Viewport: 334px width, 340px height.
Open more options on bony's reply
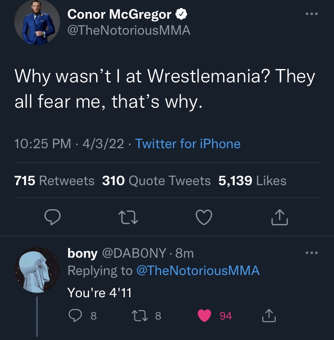click(x=312, y=253)
